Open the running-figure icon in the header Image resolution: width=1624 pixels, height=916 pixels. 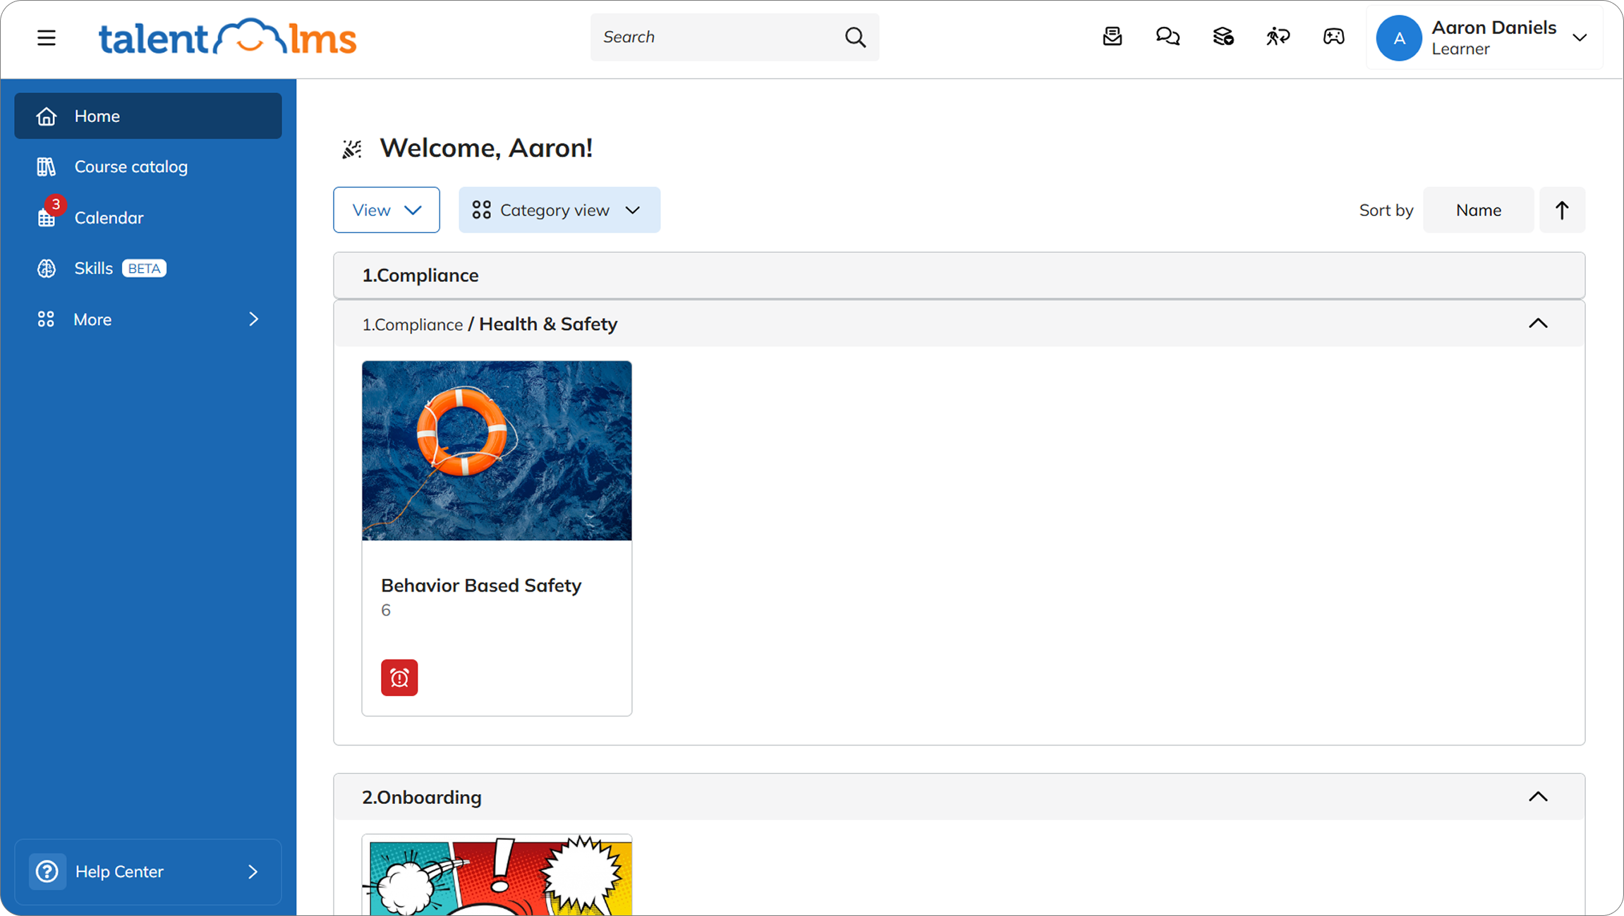1278,36
